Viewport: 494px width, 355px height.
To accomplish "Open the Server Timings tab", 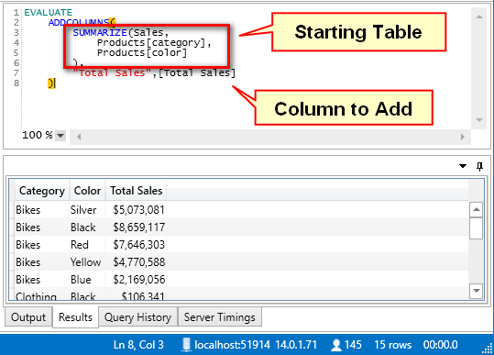I will pyautogui.click(x=220, y=317).
